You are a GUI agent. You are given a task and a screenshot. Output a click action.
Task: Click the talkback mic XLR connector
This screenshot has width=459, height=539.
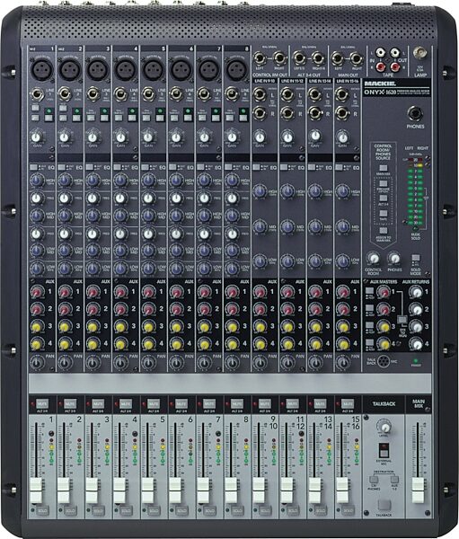pos(384,361)
